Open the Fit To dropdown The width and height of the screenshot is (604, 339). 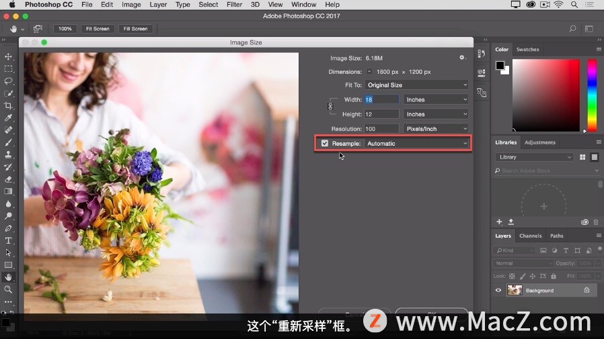[x=416, y=85]
